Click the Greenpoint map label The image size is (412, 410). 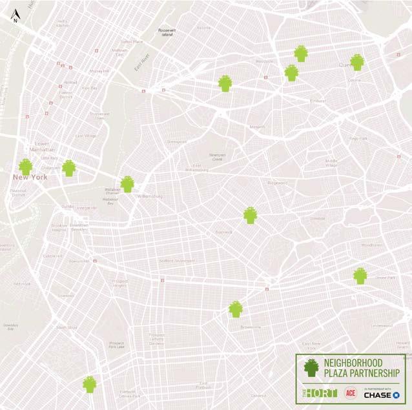pos(177,142)
